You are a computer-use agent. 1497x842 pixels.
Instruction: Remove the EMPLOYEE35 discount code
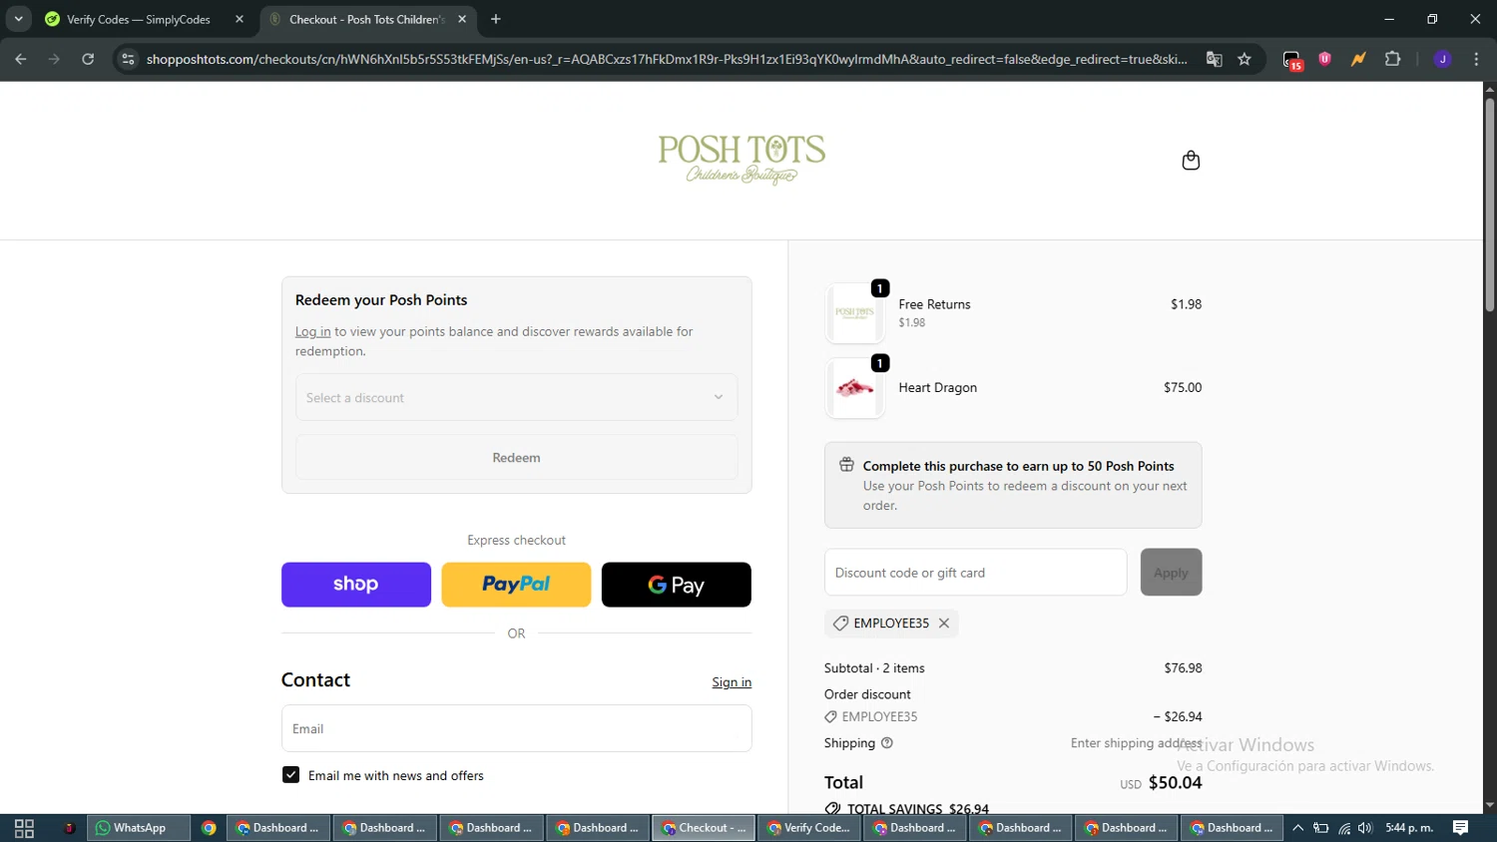pyautogui.click(x=944, y=624)
